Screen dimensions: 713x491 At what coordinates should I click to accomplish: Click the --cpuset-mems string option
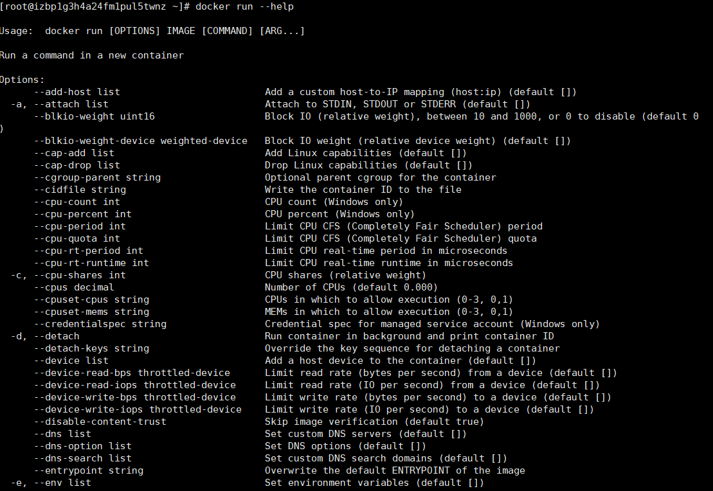point(91,312)
